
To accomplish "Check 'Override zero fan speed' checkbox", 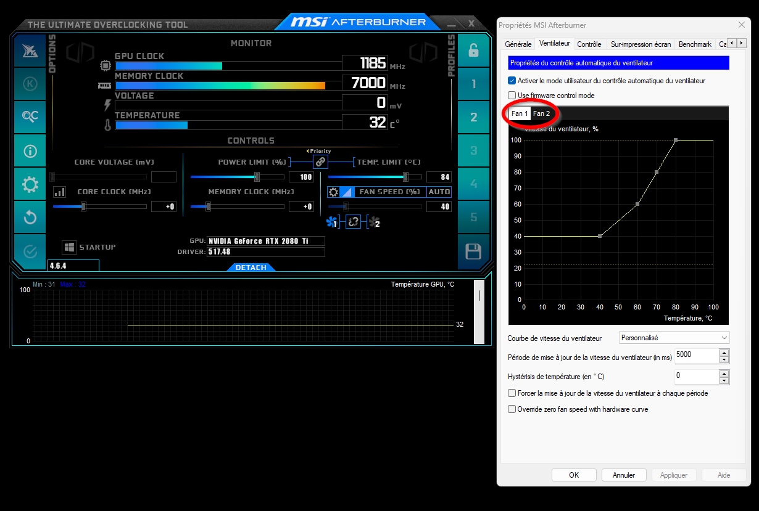I will click(x=512, y=409).
